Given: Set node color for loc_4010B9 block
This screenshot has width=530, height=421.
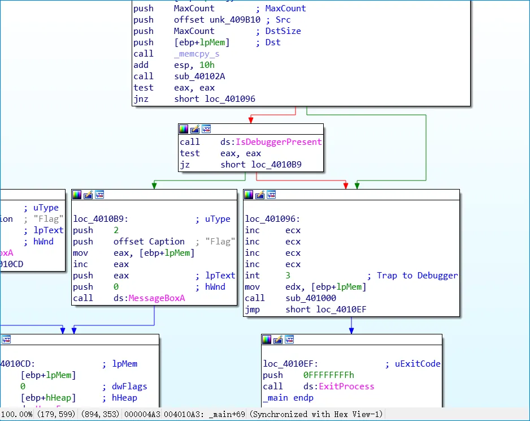Looking at the screenshot, I should pos(77,195).
